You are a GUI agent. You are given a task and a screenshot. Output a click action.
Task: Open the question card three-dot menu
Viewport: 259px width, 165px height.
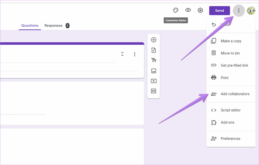pos(135,54)
